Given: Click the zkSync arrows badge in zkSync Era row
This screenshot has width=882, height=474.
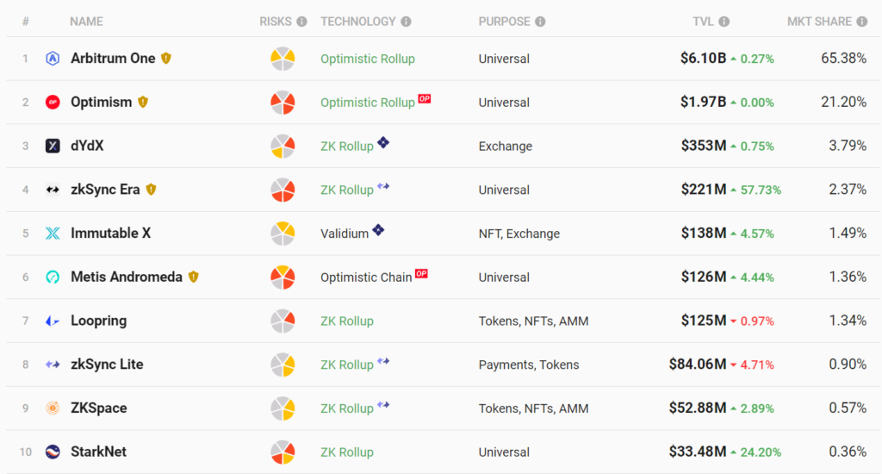Looking at the screenshot, I should pos(383,186).
